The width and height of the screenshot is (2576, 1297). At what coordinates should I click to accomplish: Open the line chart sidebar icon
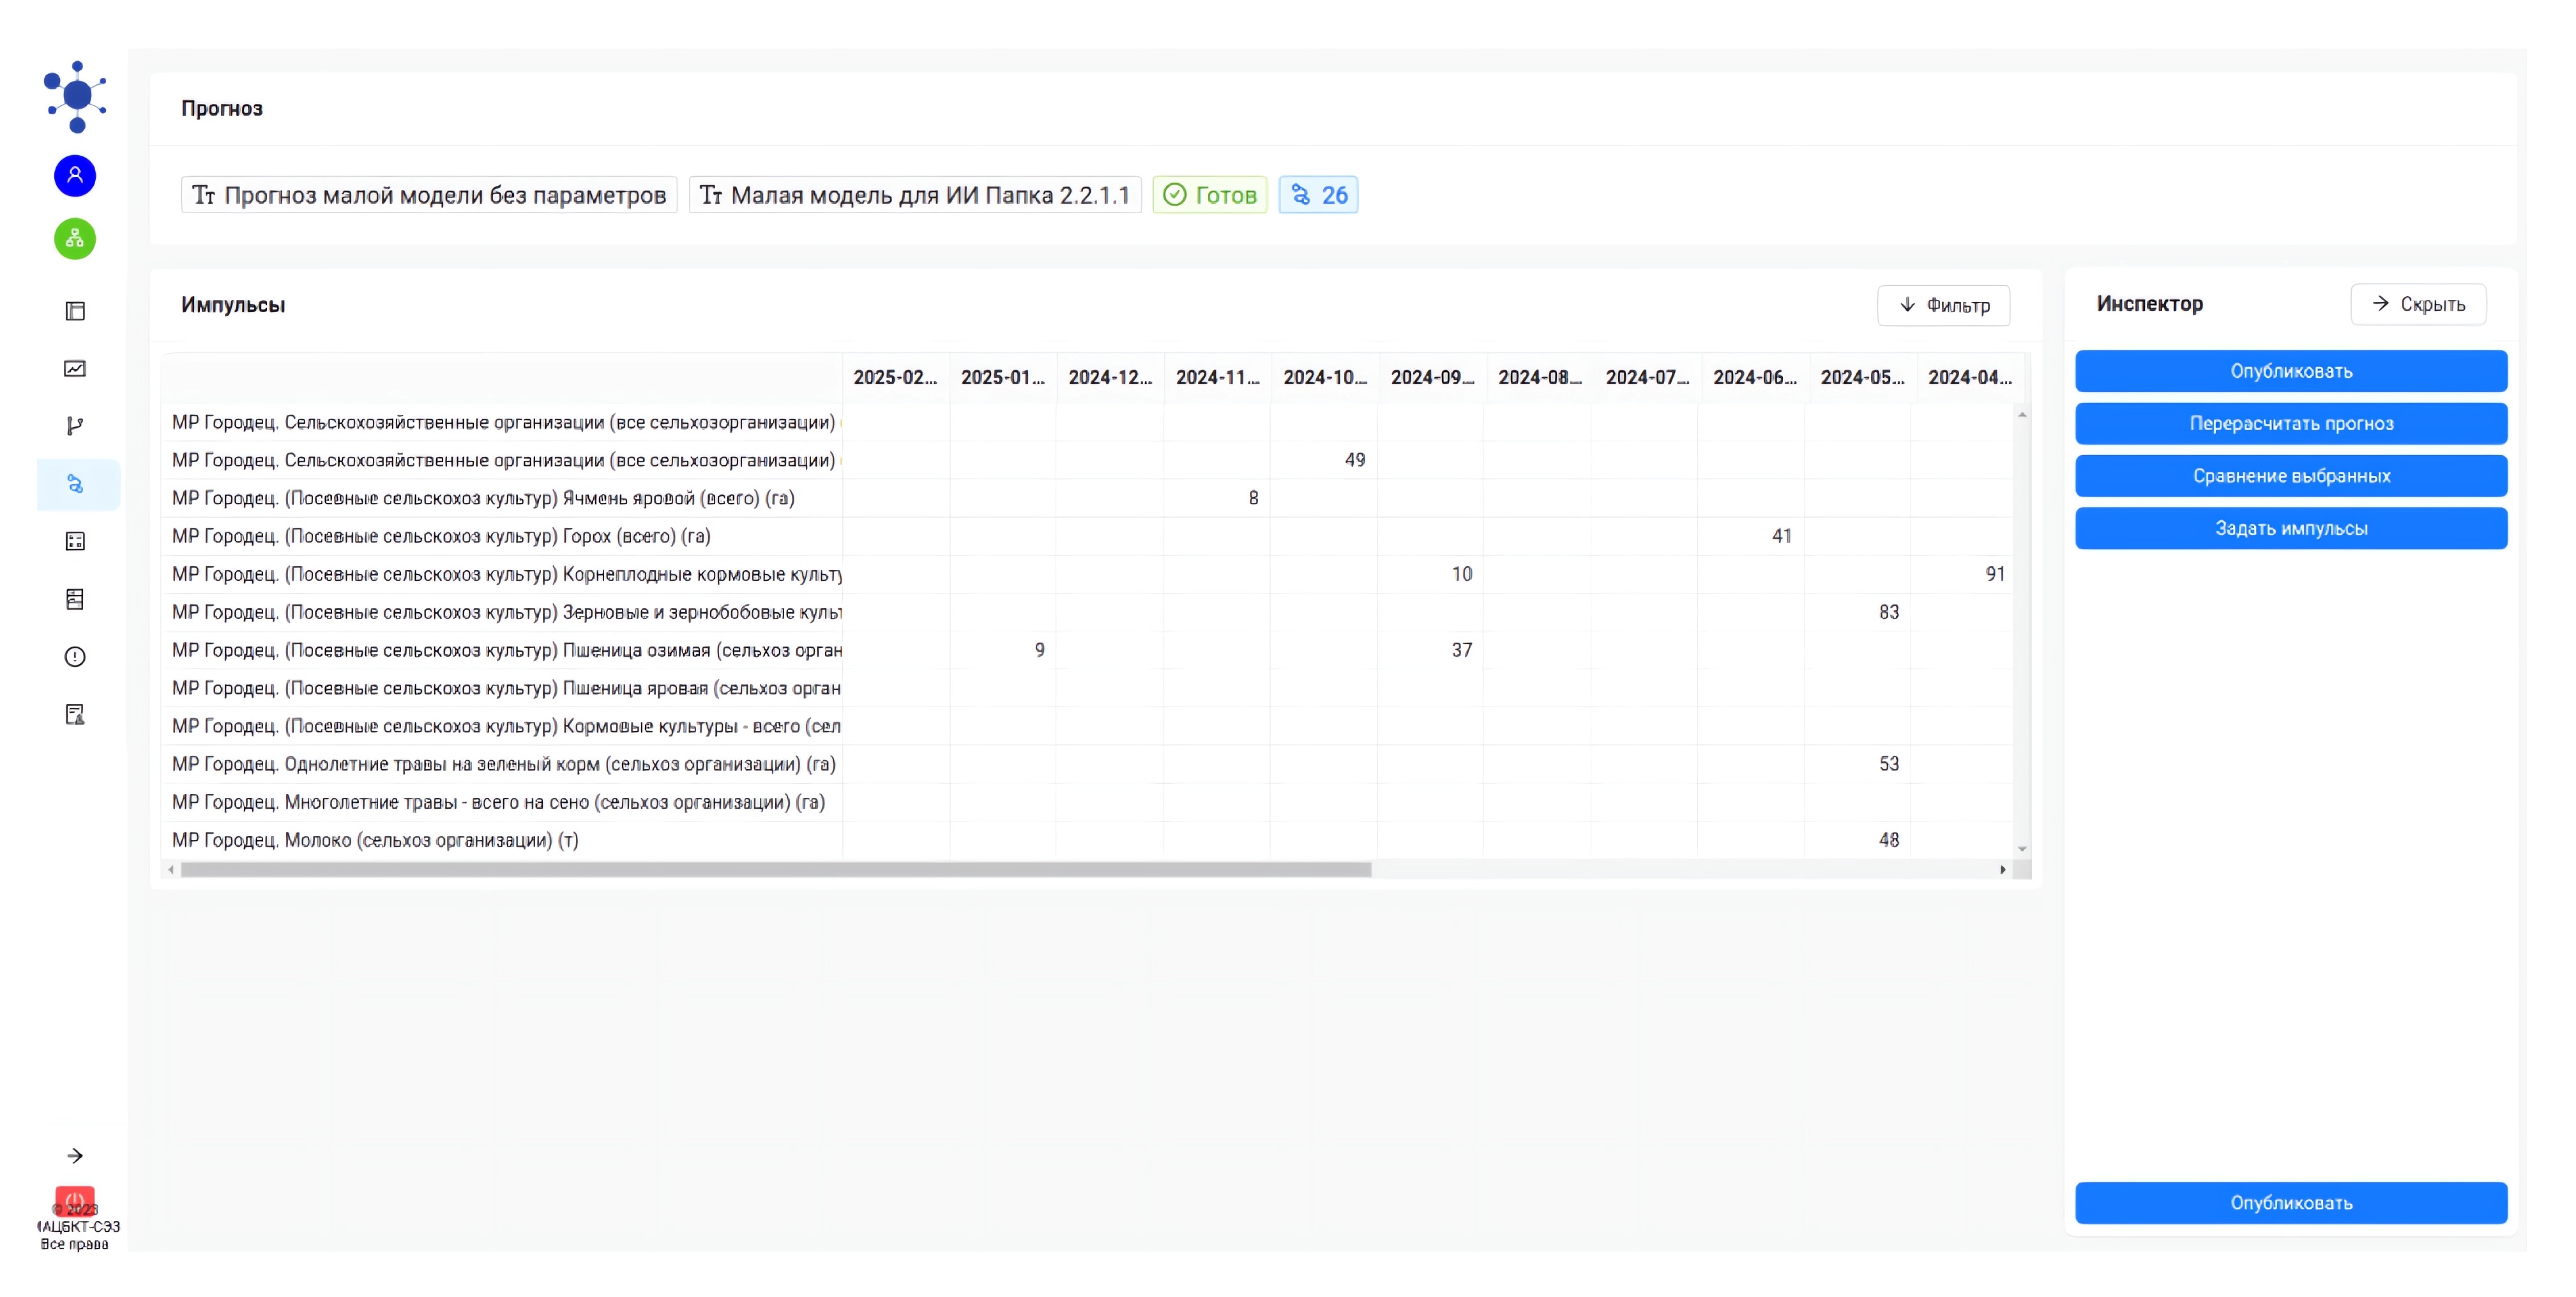[75, 369]
